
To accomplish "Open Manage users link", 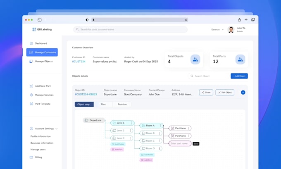I will 38,150.
